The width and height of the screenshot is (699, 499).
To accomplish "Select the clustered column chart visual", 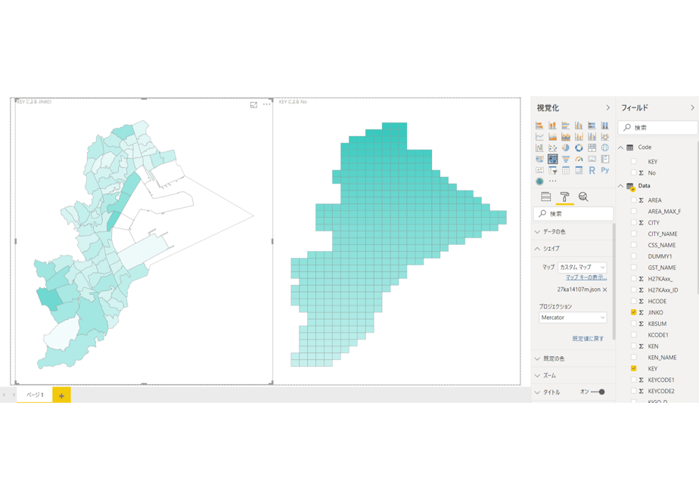I will (x=579, y=126).
